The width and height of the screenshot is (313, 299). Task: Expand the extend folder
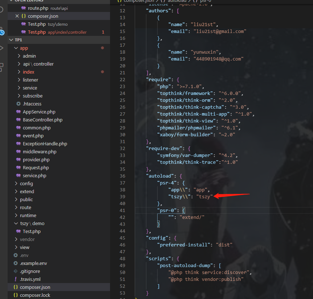pyautogui.click(x=16, y=191)
